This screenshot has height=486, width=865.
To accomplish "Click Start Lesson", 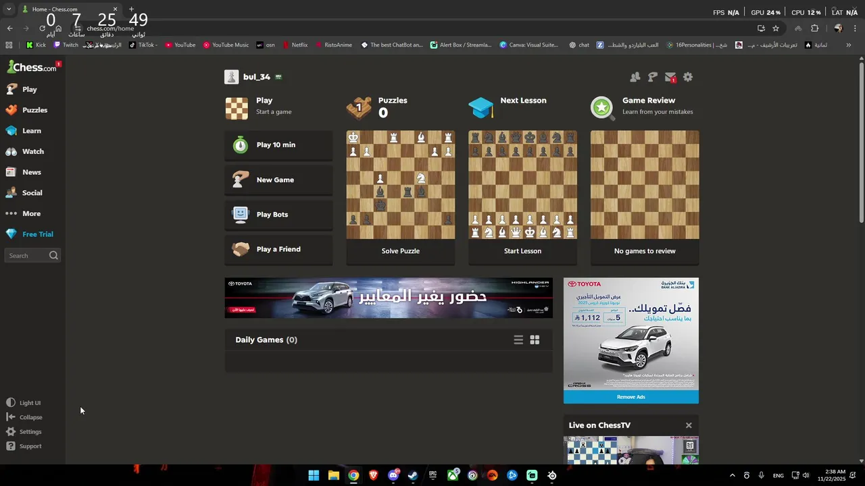I will (x=523, y=251).
